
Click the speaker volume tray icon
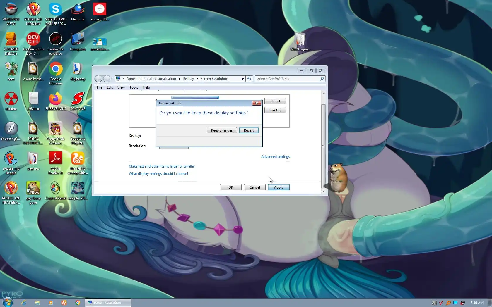click(x=463, y=303)
